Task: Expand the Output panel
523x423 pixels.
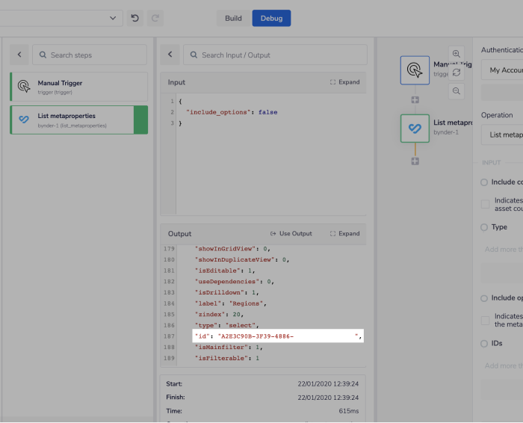Action: [x=344, y=234]
